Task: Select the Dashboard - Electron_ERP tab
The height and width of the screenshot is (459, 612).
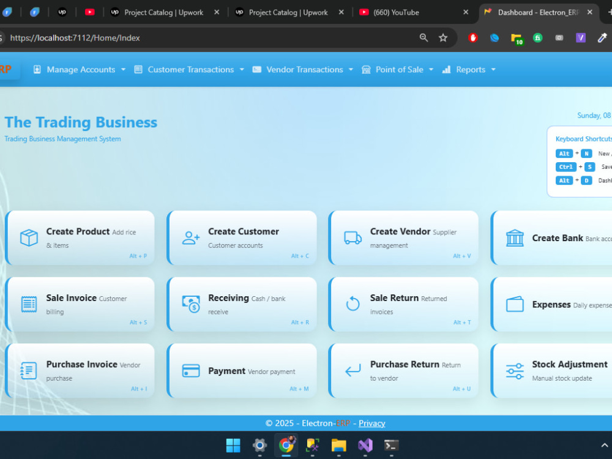Action: pos(539,12)
